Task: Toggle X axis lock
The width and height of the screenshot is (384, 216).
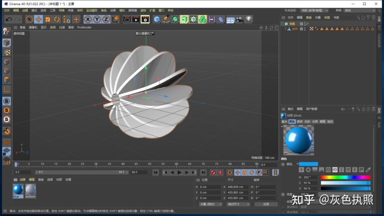Action: tap(88, 19)
